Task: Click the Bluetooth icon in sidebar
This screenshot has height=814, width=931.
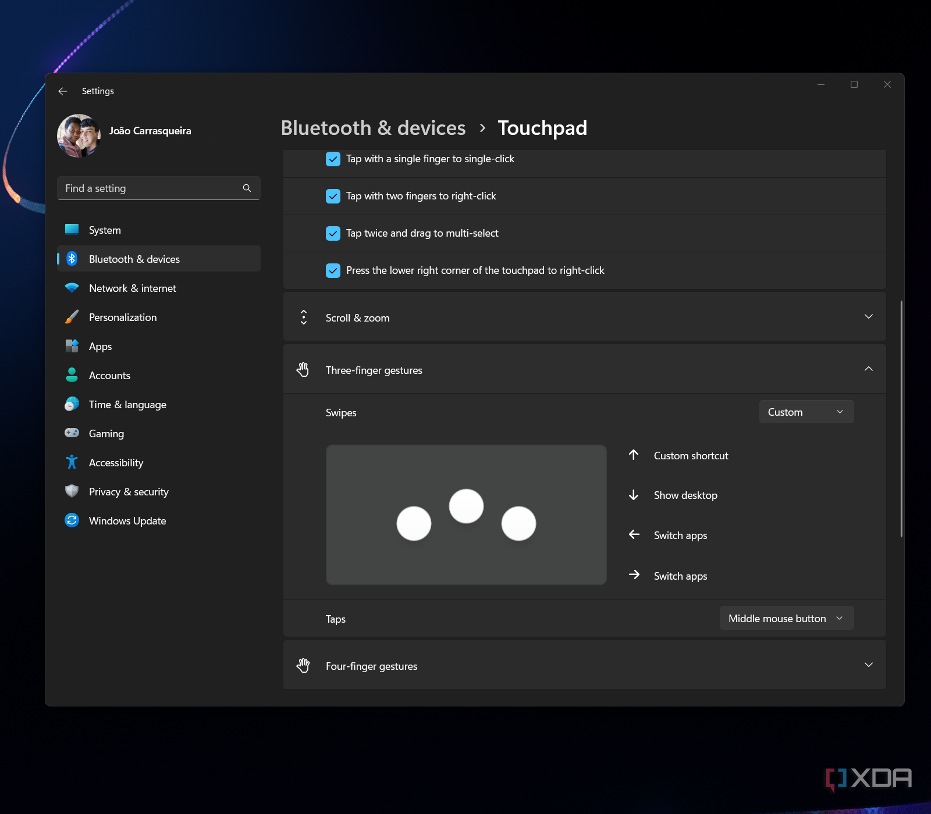Action: (72, 259)
